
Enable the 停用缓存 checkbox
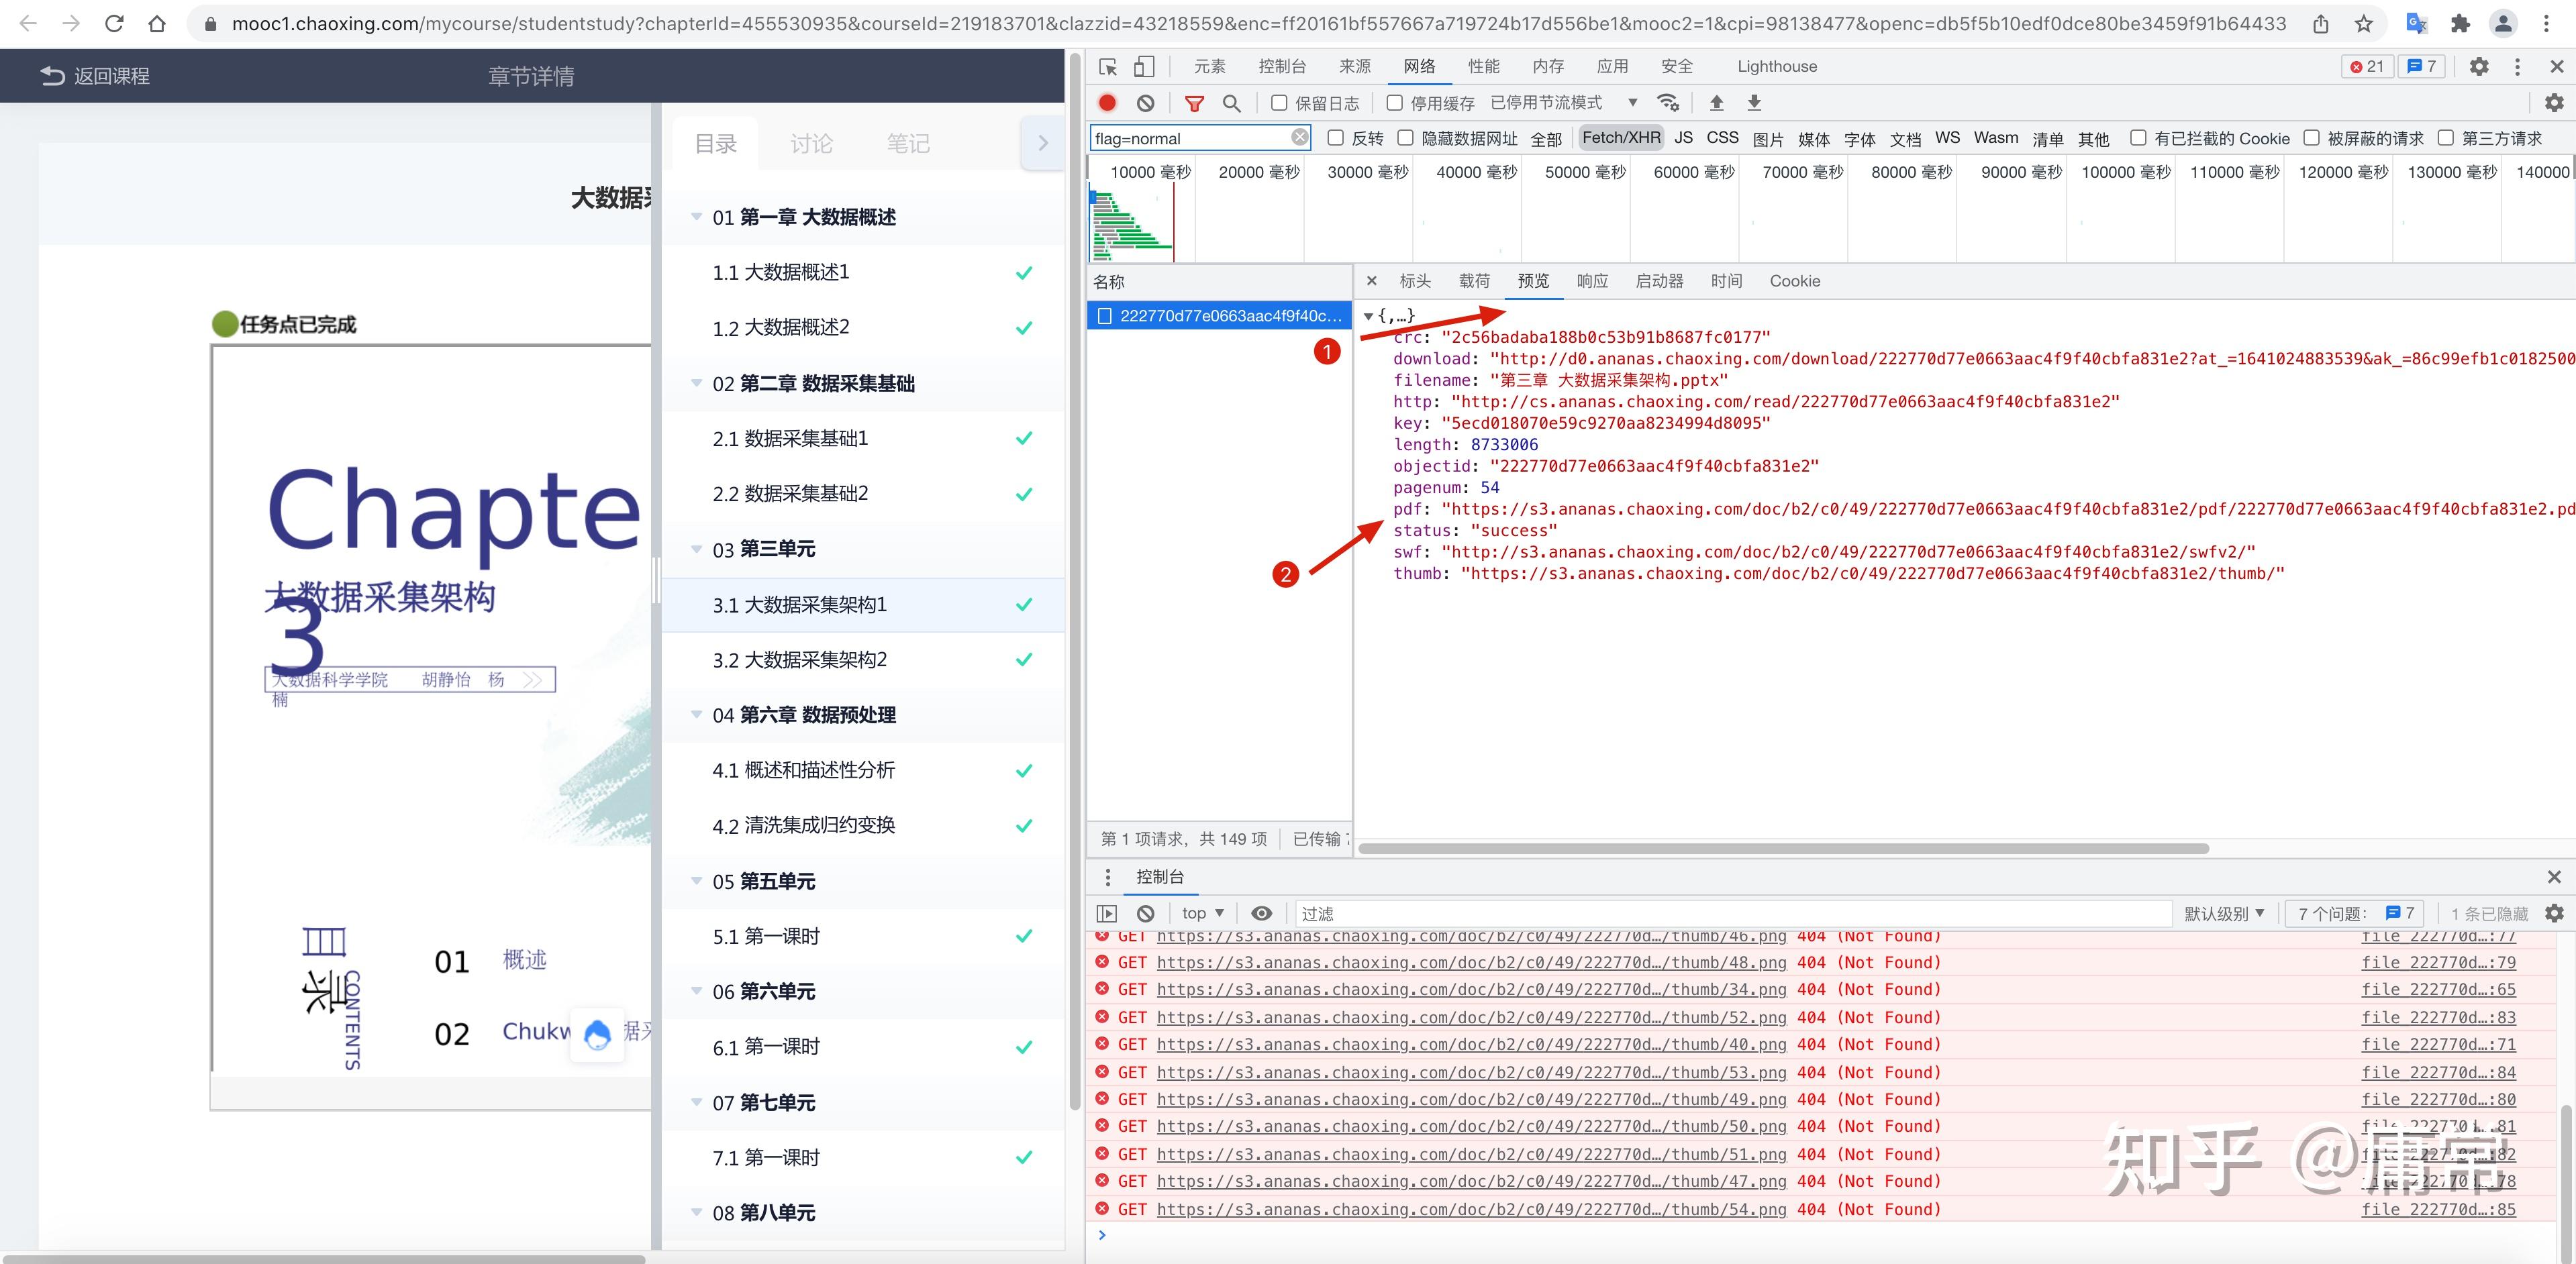[x=1395, y=103]
